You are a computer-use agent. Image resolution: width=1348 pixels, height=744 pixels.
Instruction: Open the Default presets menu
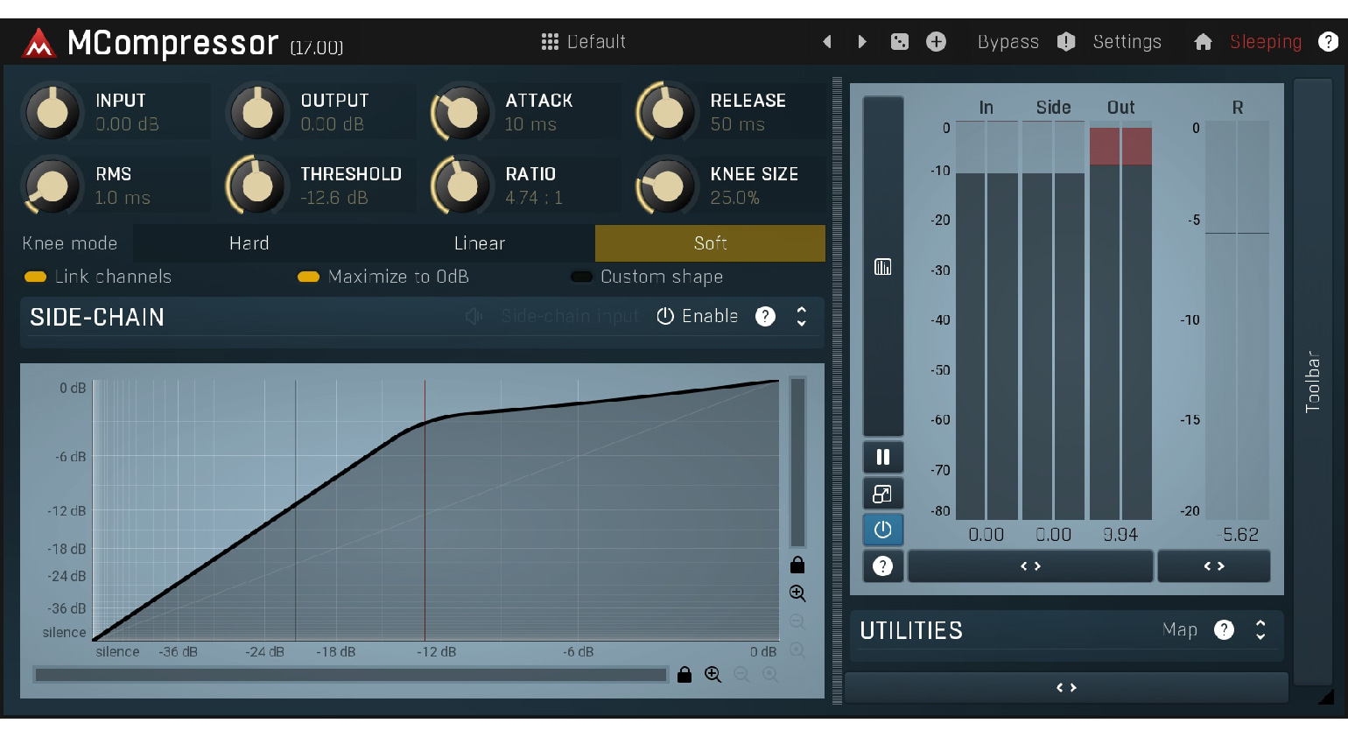click(x=584, y=42)
